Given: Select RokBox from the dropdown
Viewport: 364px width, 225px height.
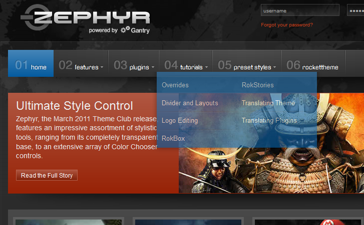Looking at the screenshot, I should (173, 139).
